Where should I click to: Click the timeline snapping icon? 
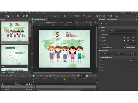81,76
